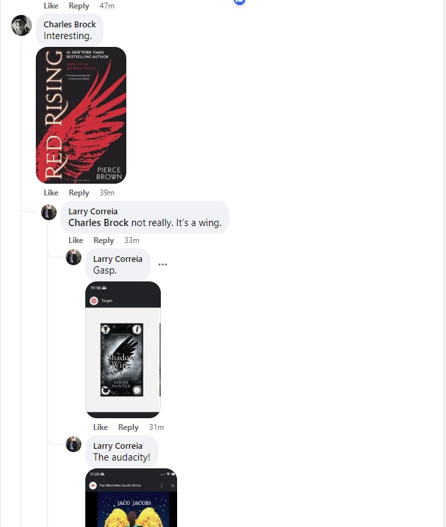Click the mentioned name 'Charles Brock' in the reply

98,223
